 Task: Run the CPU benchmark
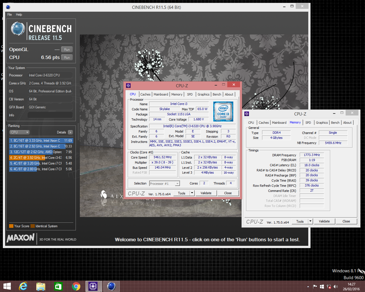pos(67,58)
